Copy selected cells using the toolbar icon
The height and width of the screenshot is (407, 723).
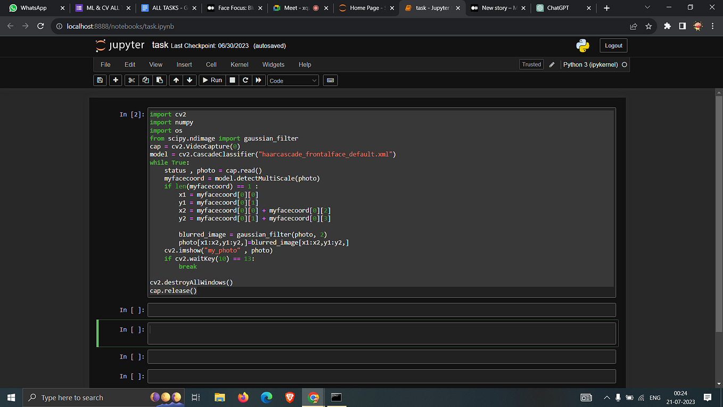145,80
